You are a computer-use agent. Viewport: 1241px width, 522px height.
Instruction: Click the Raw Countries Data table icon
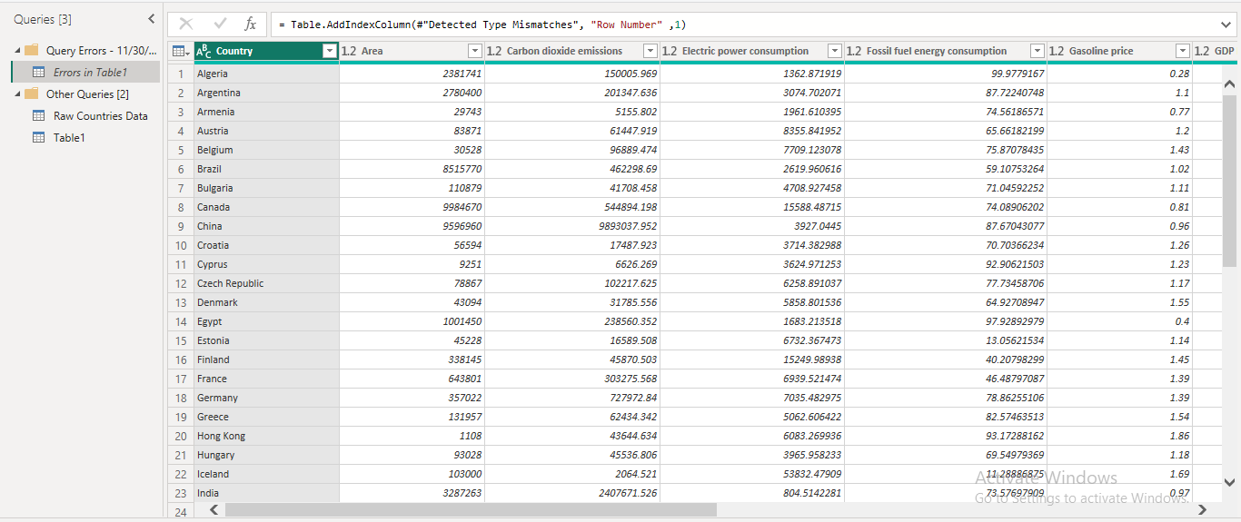(x=38, y=116)
